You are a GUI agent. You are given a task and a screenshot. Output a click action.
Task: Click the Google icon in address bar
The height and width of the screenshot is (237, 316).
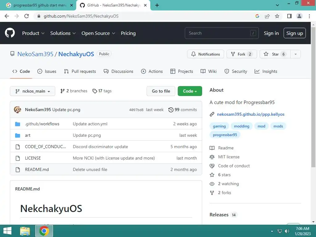tap(257, 16)
